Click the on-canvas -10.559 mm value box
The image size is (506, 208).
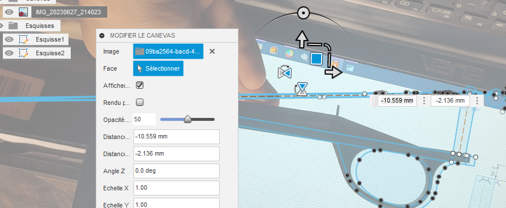397,101
